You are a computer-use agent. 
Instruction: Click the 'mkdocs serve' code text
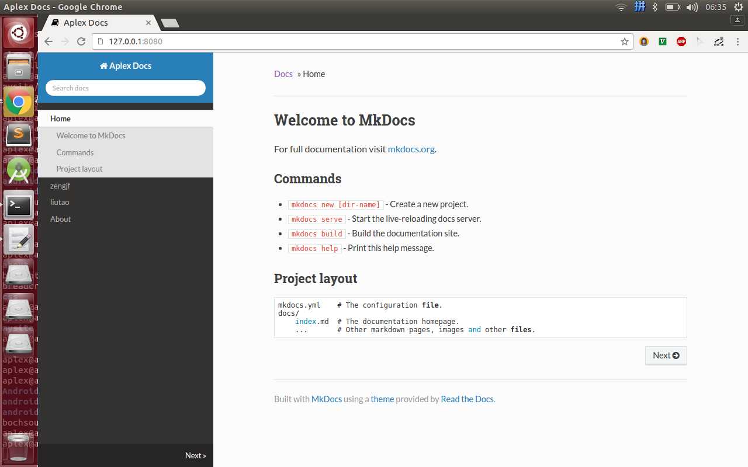tap(317, 219)
